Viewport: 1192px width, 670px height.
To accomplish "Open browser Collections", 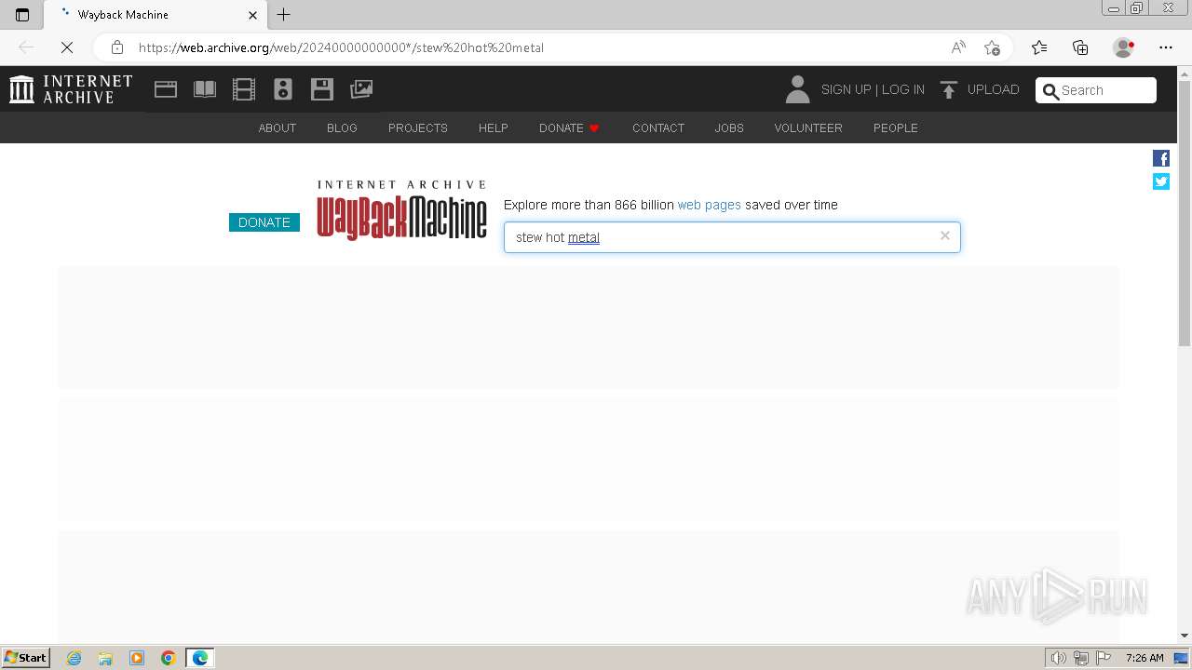I will 1080,47.
